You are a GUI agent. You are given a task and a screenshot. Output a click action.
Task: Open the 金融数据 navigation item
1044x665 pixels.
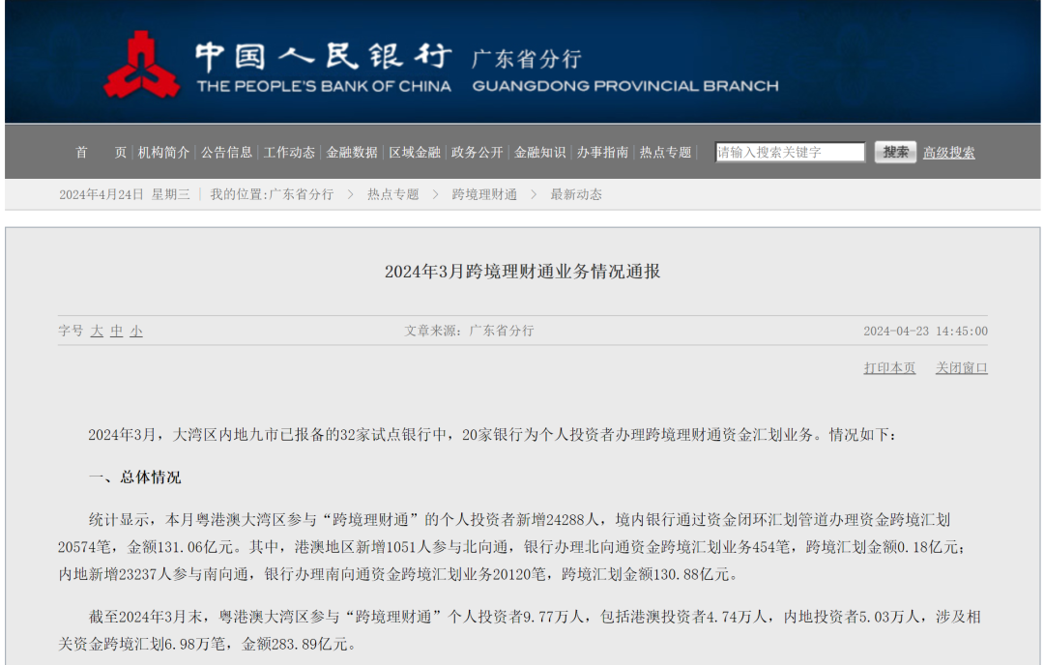[x=352, y=153]
